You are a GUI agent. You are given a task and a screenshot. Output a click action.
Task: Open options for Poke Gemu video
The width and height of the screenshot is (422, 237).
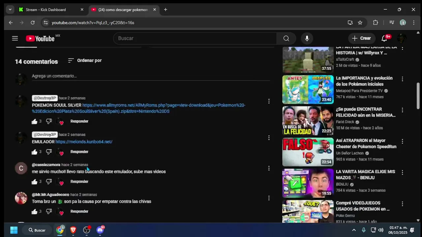[402, 204]
